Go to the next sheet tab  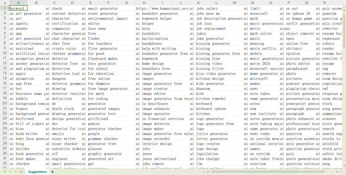[x=16, y=172]
